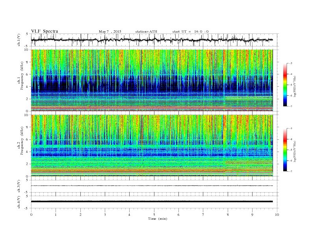Click the "1" tick on the time axis
This screenshot has height=241, width=312.
tap(56, 215)
